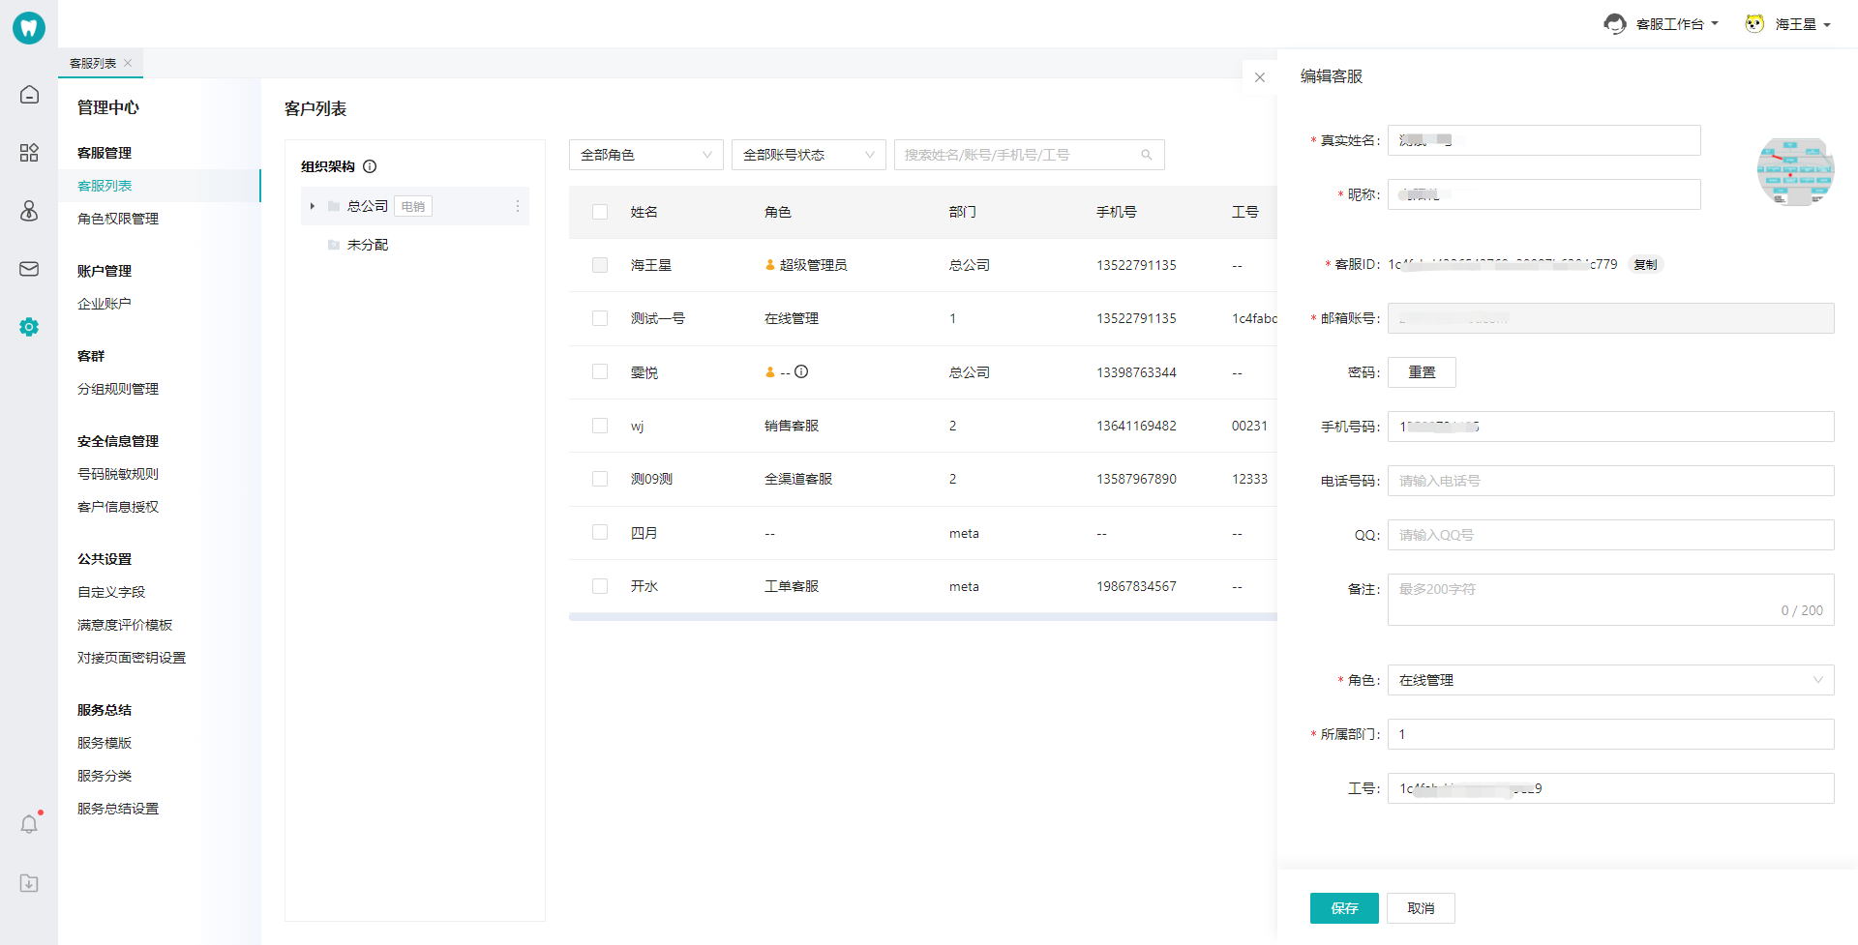Open the 角色 dropdown showing 在线管理
Screen dimensions: 1858x945
click(x=1610, y=680)
